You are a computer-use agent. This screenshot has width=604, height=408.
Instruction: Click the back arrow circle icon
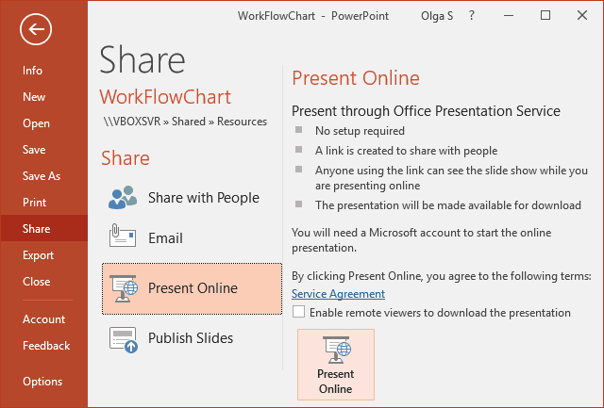(36, 29)
